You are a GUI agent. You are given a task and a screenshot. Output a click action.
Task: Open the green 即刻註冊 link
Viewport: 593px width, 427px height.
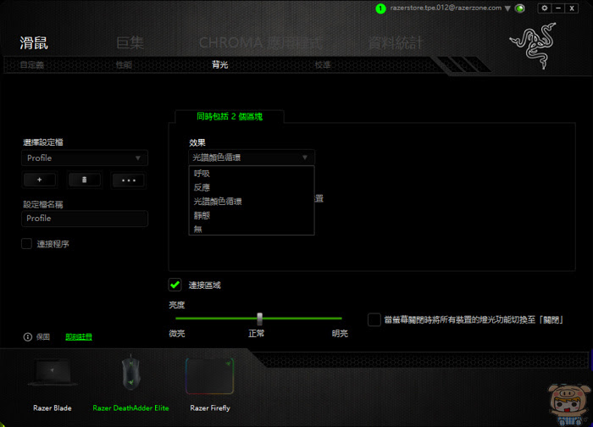coord(79,336)
